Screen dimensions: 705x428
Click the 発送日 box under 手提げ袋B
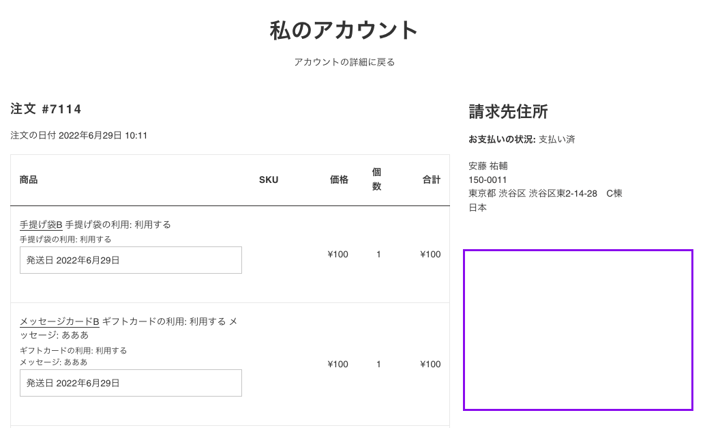pos(131,260)
